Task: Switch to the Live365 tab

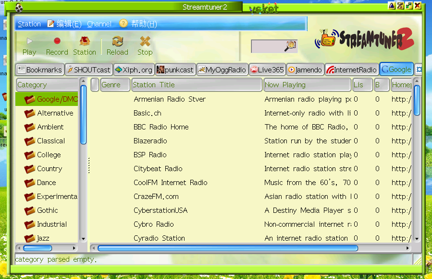Action: tap(267, 70)
